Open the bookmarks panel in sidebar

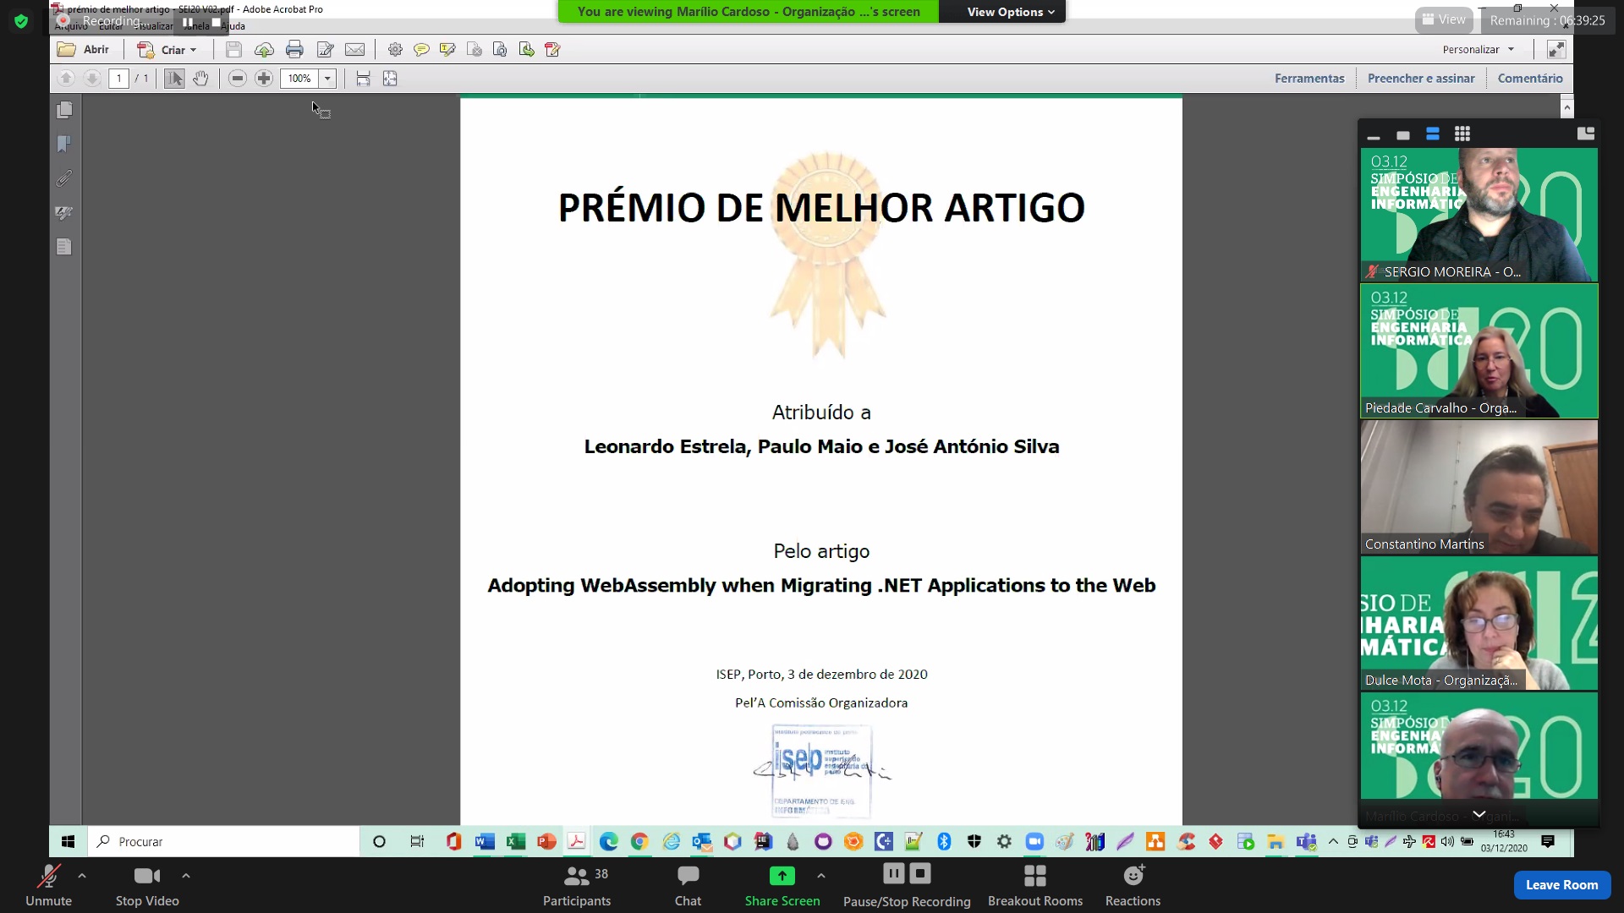click(x=64, y=145)
